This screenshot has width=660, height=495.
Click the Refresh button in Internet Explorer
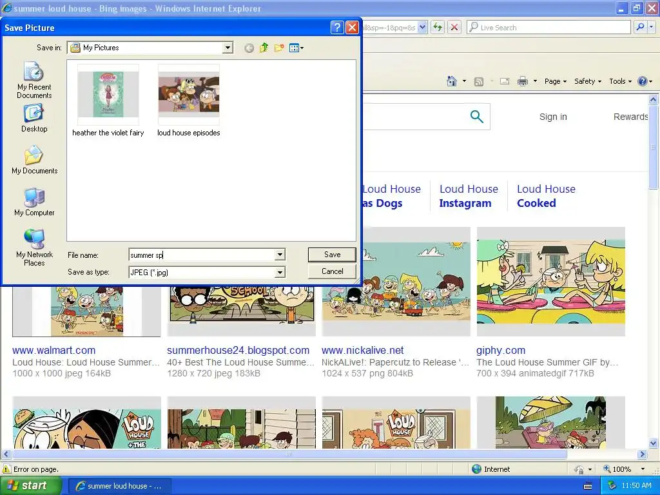[438, 27]
